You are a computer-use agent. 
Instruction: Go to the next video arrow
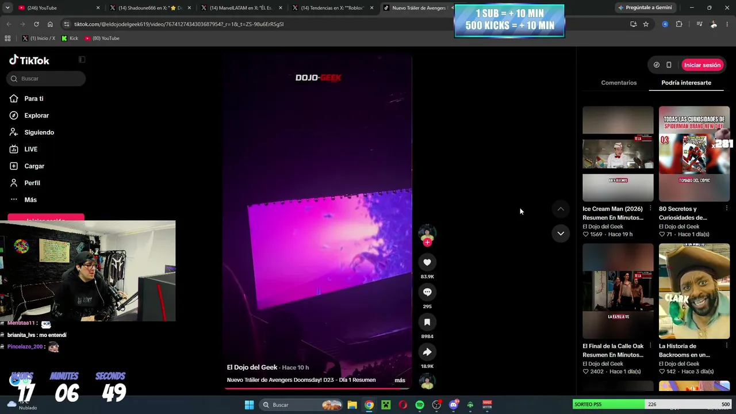tap(561, 233)
